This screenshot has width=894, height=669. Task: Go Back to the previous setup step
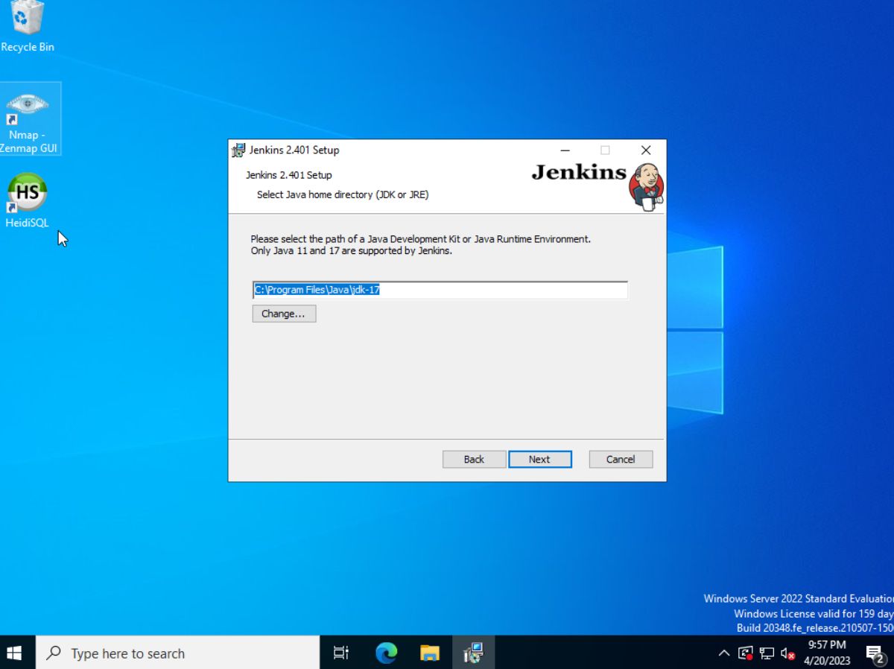474,459
